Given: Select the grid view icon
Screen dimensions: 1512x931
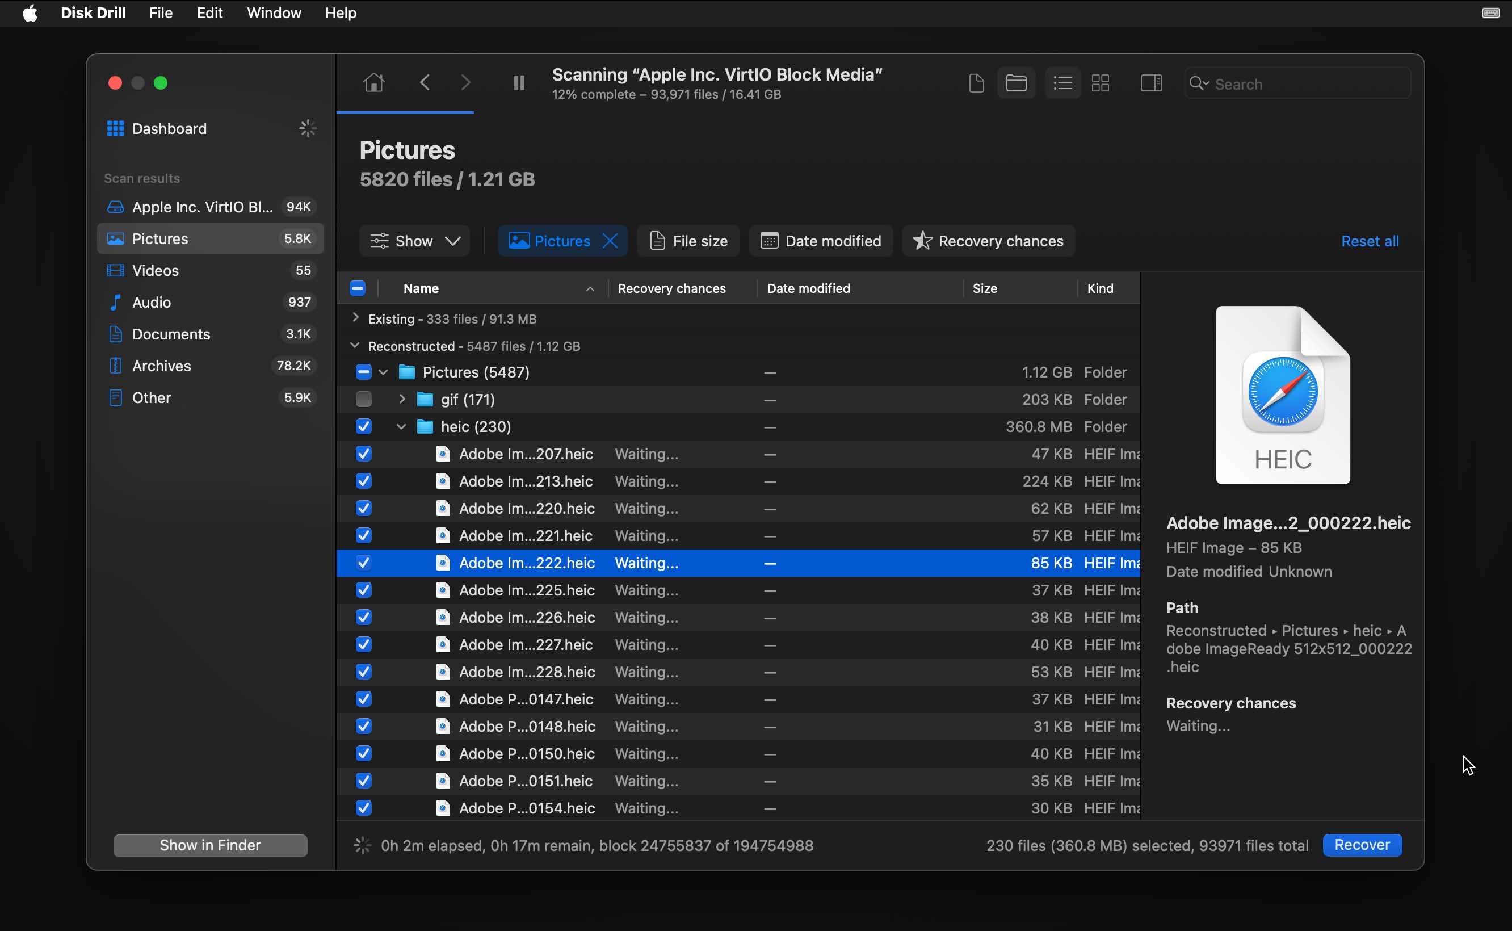Looking at the screenshot, I should [1099, 83].
